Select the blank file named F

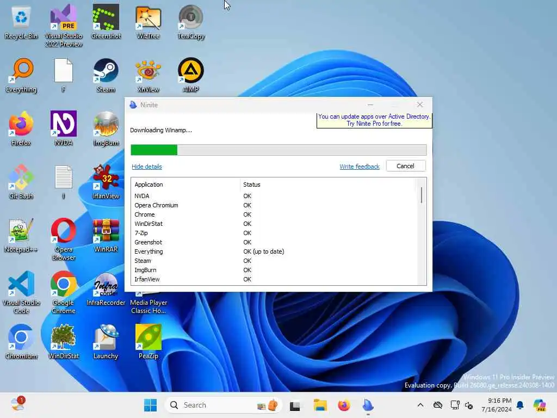click(x=64, y=76)
